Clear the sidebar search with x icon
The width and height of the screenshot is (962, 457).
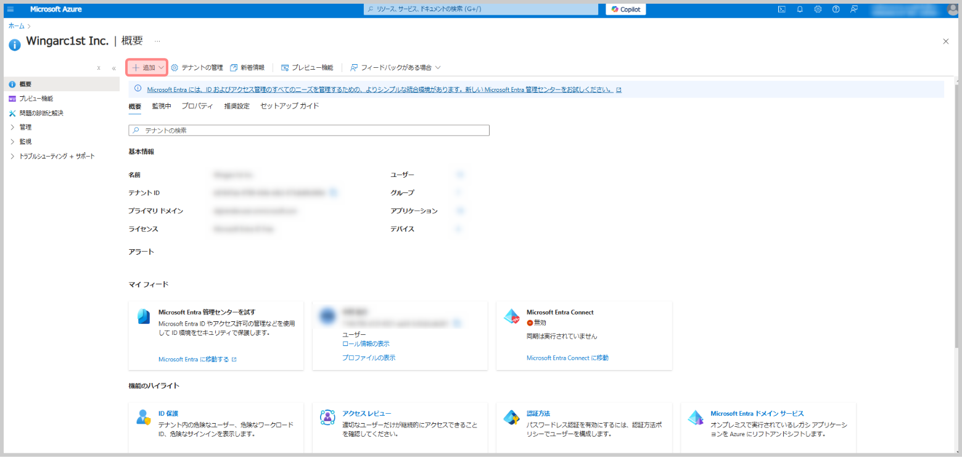99,68
